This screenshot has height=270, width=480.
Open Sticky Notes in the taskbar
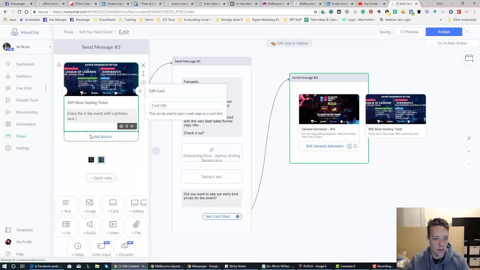[235, 266]
